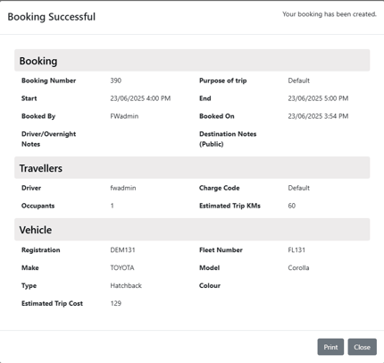Click the End date 23/06/2025 5:00 PM
This screenshot has width=384, height=363.
tap(318, 98)
